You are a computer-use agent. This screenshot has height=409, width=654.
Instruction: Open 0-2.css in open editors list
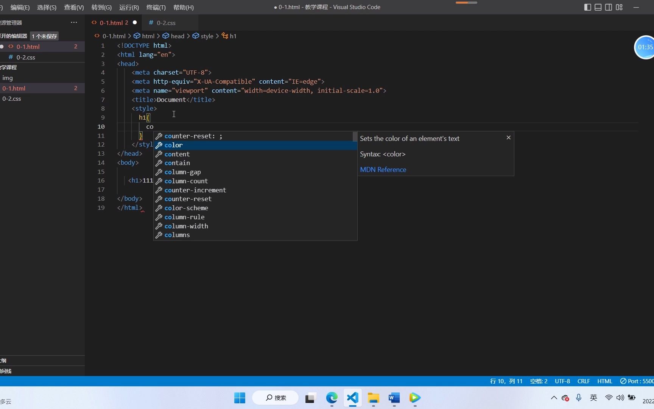click(42, 57)
